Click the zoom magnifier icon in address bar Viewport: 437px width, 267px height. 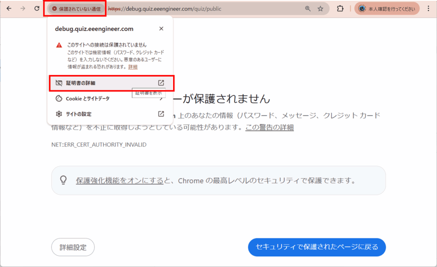308,9
